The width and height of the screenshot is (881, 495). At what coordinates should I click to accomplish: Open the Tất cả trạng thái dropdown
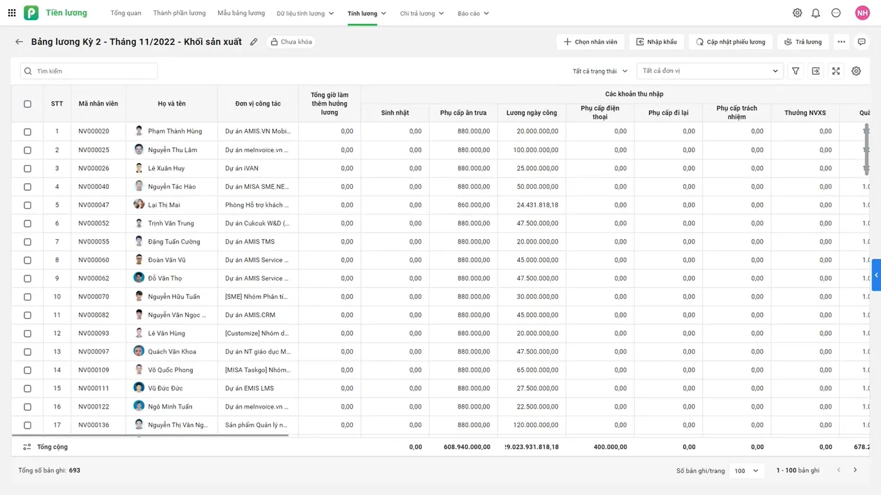click(599, 71)
